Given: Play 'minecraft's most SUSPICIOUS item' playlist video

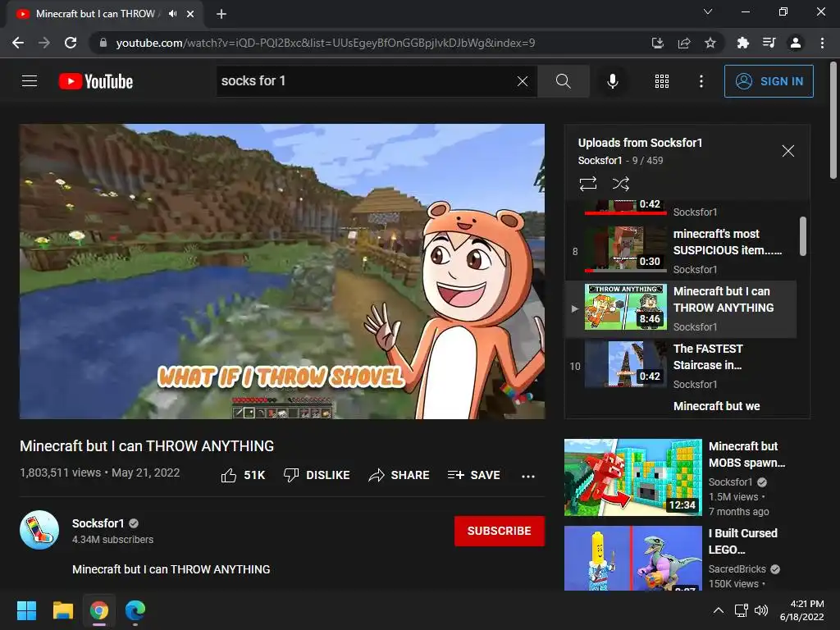Looking at the screenshot, I should point(680,251).
